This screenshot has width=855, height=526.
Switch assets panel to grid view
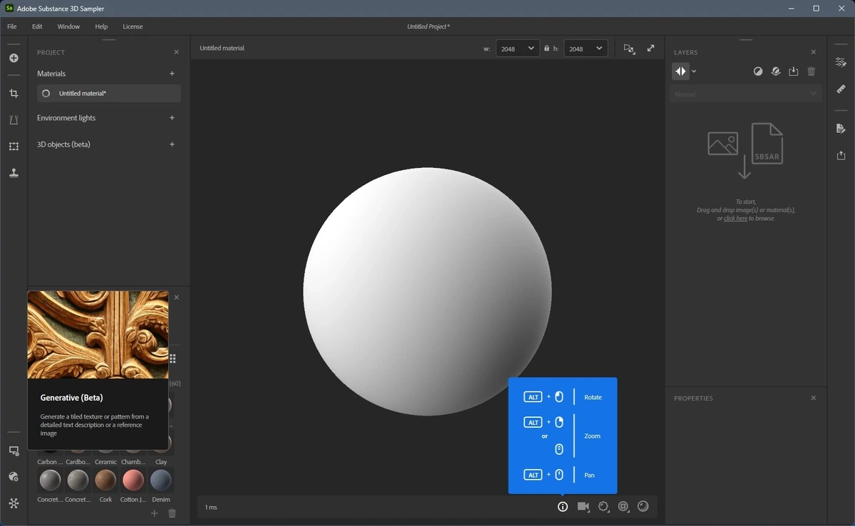coord(172,359)
